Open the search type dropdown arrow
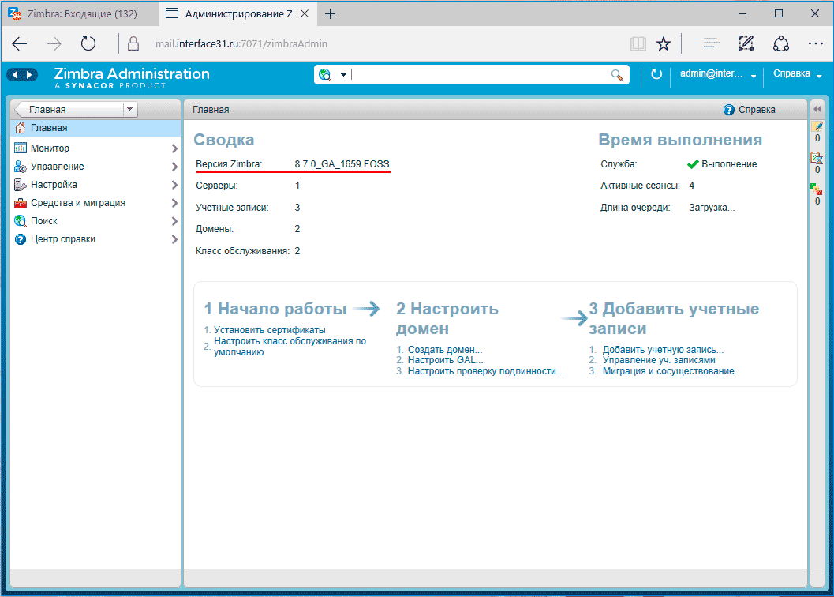Viewport: 834px width, 597px height. [x=344, y=75]
